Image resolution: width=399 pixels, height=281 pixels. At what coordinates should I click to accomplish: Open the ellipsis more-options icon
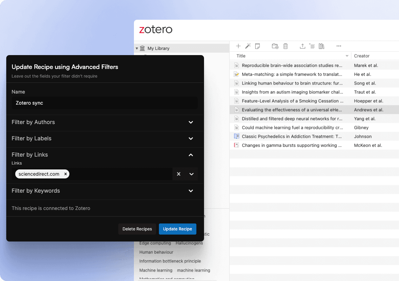pyautogui.click(x=339, y=46)
